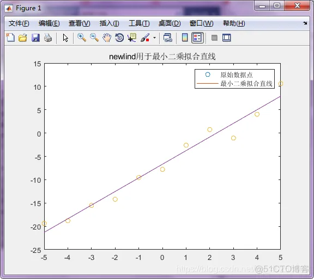The width and height of the screenshot is (314, 279).
Task: Click the dock figure arrow icon
Action: pos(305,23)
